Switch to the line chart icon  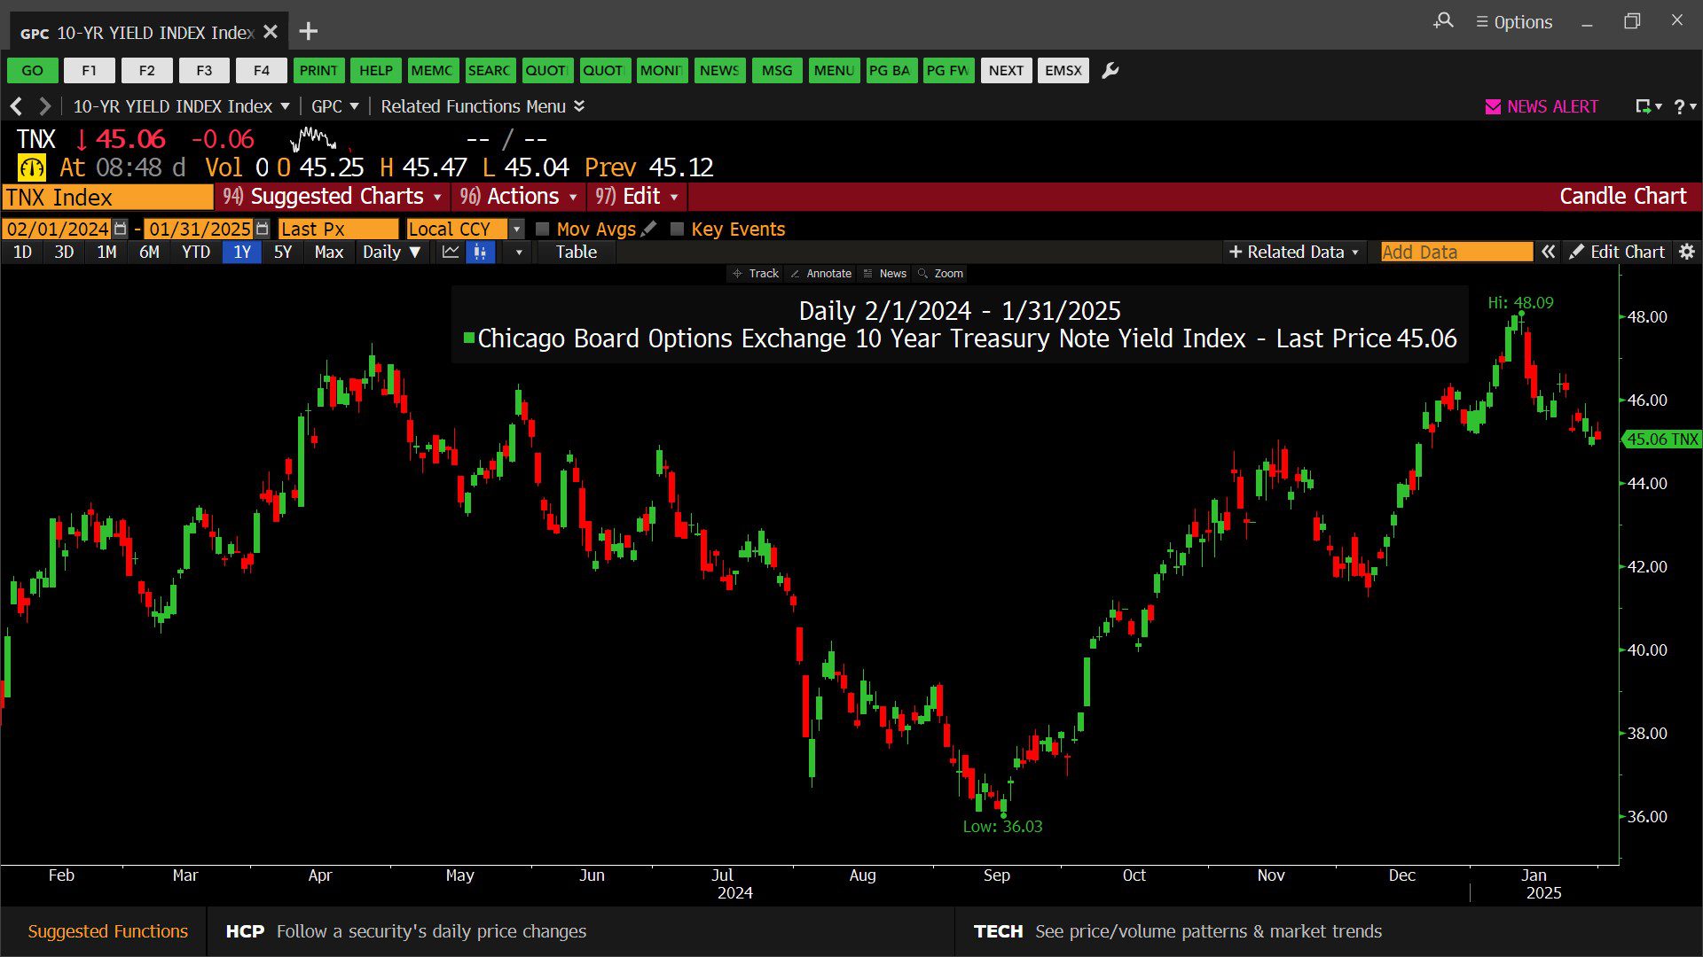click(x=451, y=253)
